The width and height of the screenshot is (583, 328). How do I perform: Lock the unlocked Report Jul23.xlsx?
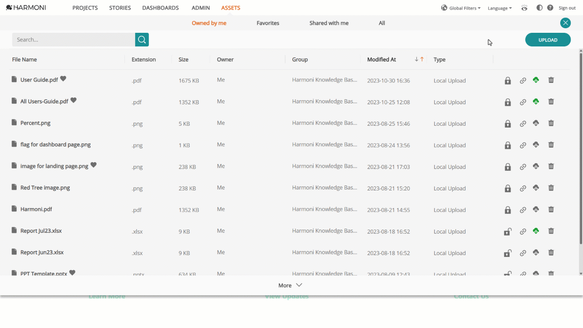(507, 231)
